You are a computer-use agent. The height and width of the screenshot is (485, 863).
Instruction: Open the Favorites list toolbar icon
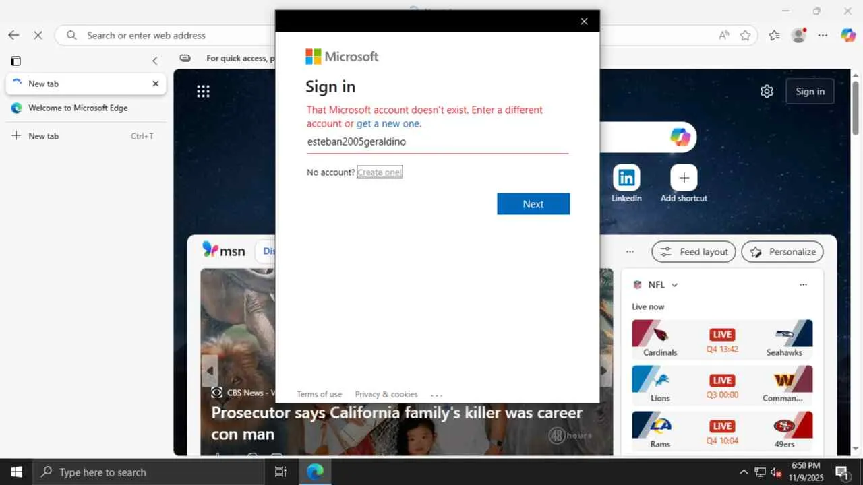coord(774,35)
